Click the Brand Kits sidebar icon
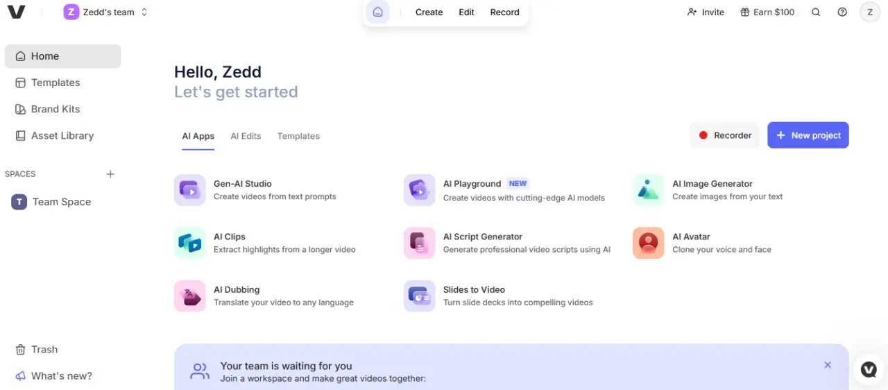 (x=21, y=109)
